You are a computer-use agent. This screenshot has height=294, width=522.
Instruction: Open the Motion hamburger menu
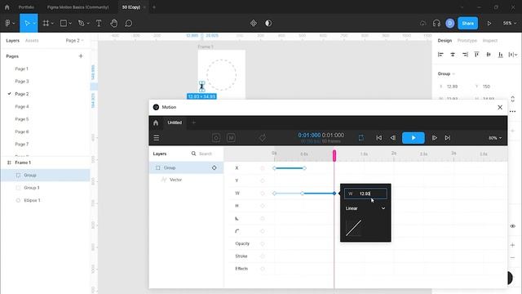pyautogui.click(x=156, y=138)
